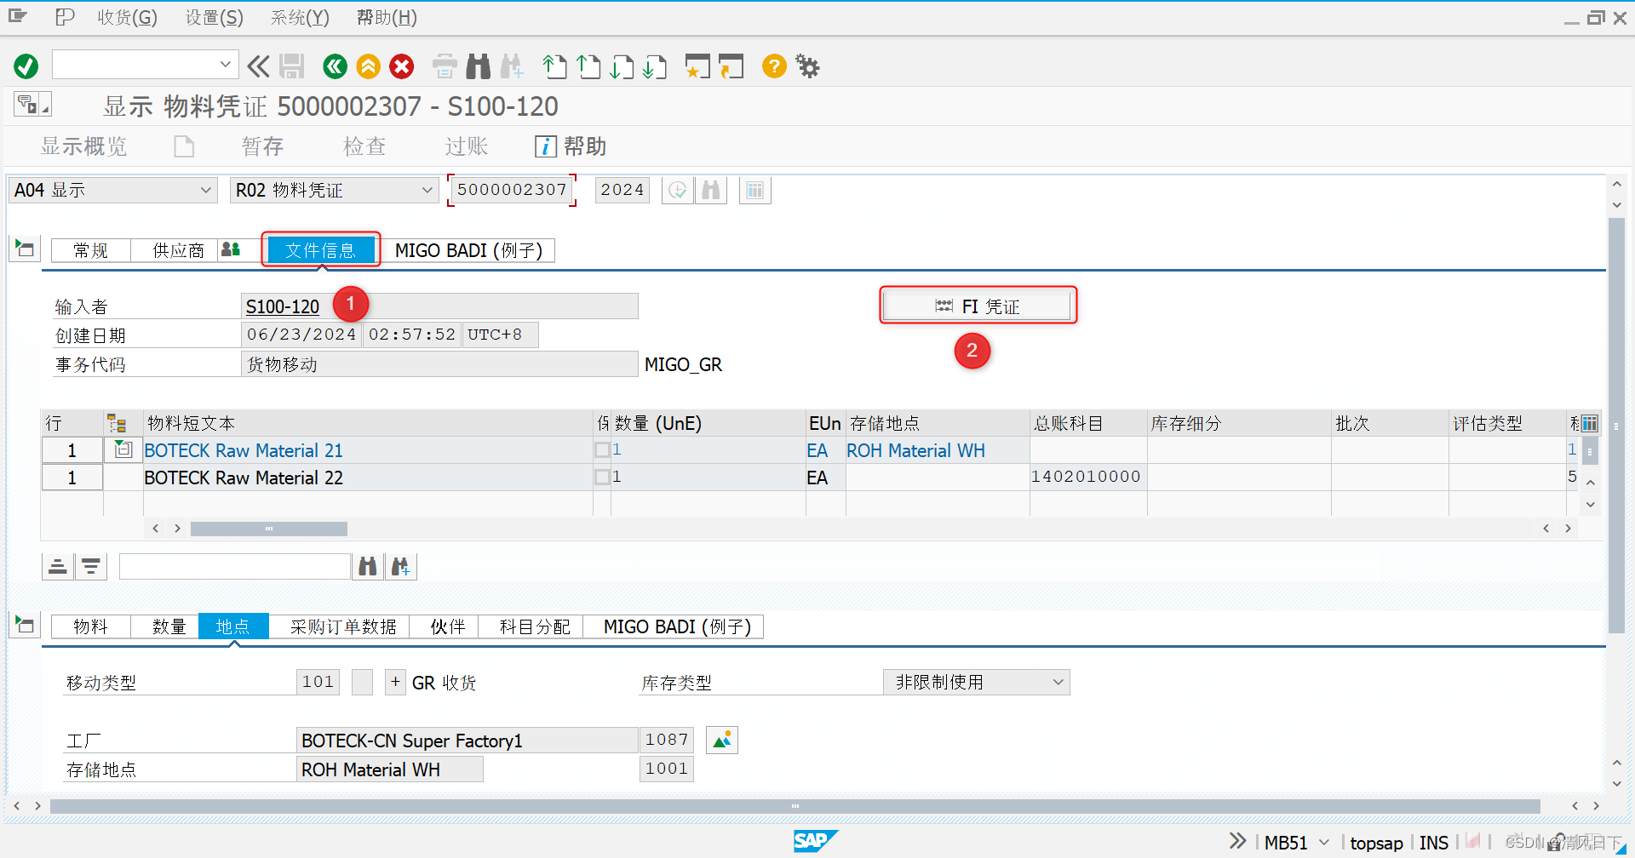This screenshot has width=1635, height=858.
Task: Expand the MB51 status bar dropdown arrow
Action: (1324, 842)
